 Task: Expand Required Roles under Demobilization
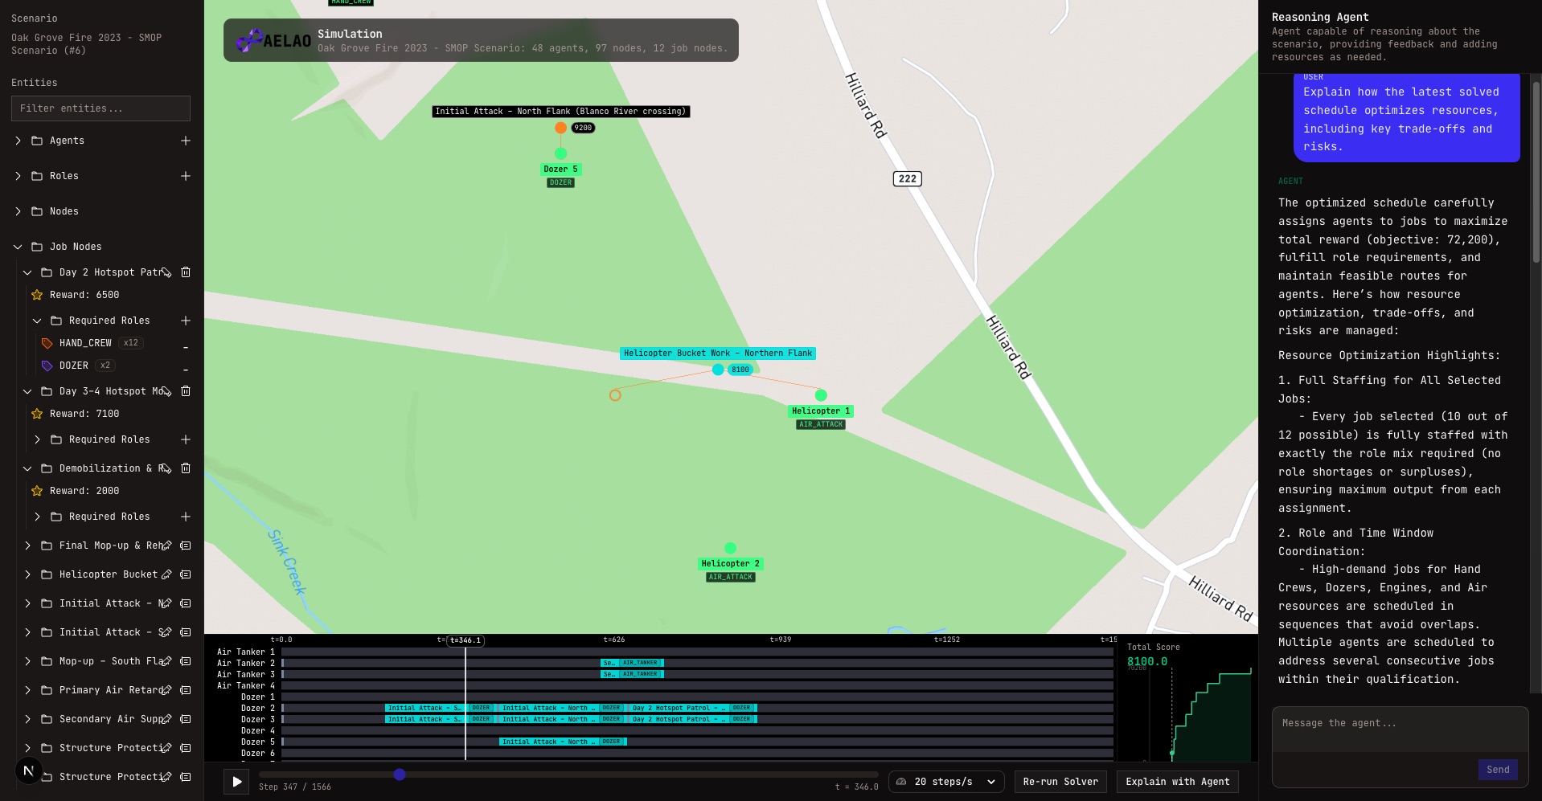37,517
